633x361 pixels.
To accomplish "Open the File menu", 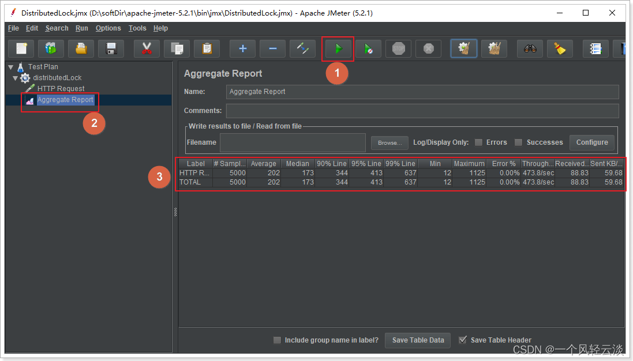I will (x=13, y=28).
